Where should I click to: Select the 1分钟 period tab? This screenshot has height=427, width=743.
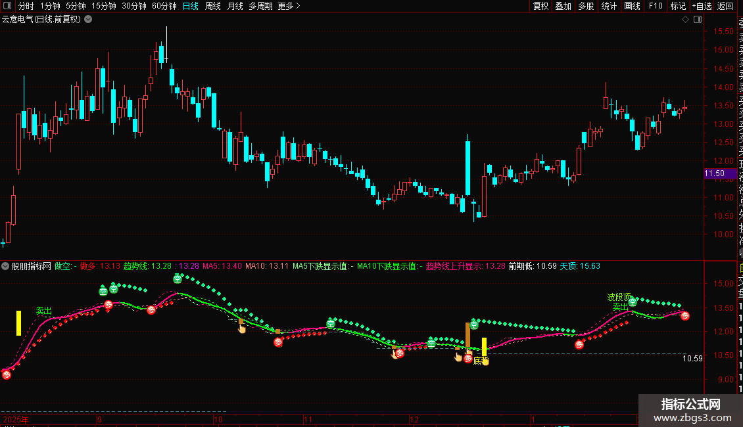[x=50, y=6]
